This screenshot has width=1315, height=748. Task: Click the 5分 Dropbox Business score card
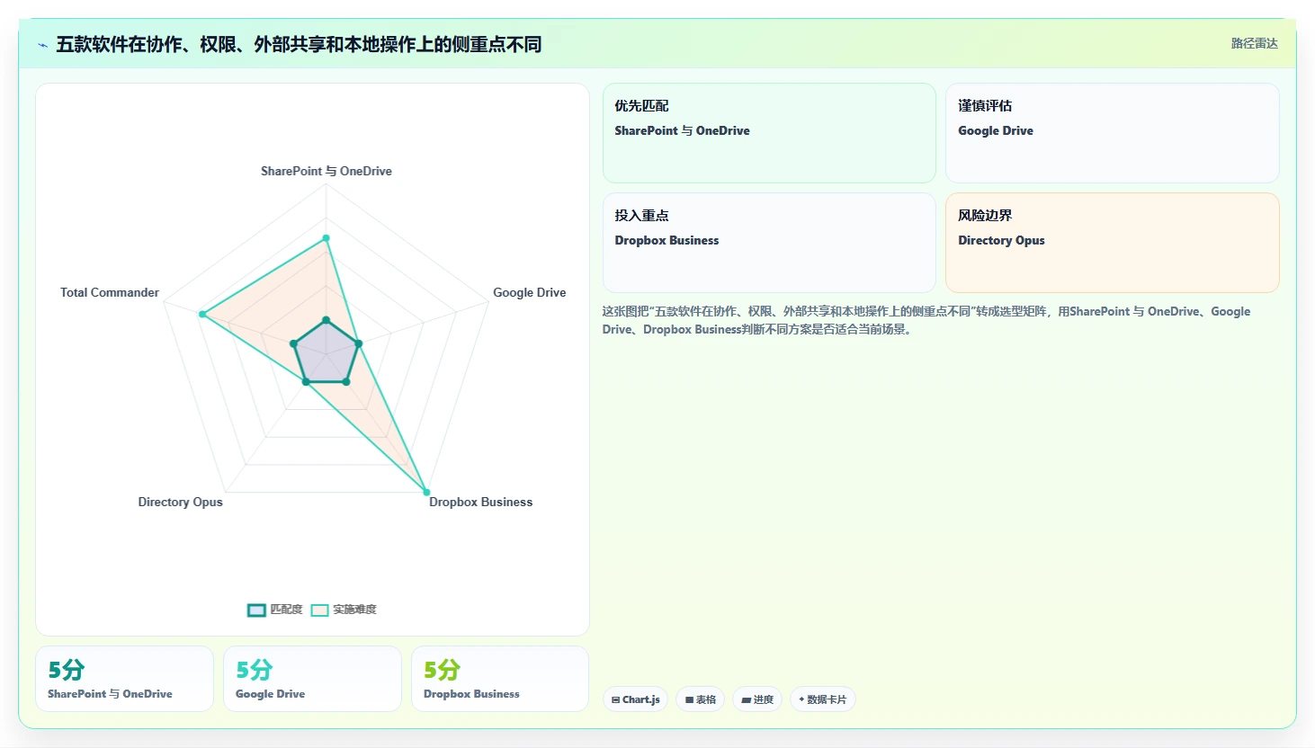[500, 679]
